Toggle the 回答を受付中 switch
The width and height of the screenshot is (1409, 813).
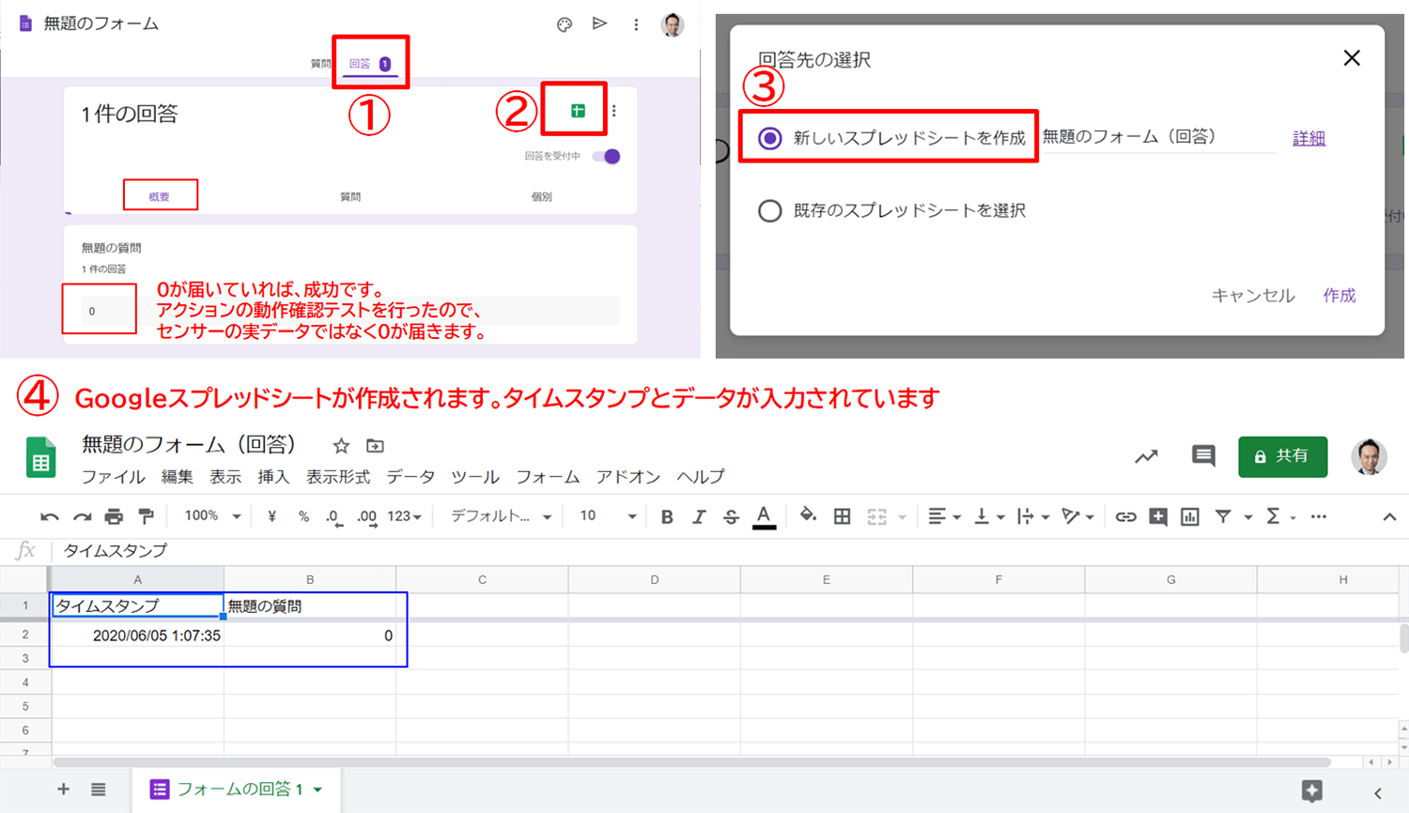(x=607, y=157)
